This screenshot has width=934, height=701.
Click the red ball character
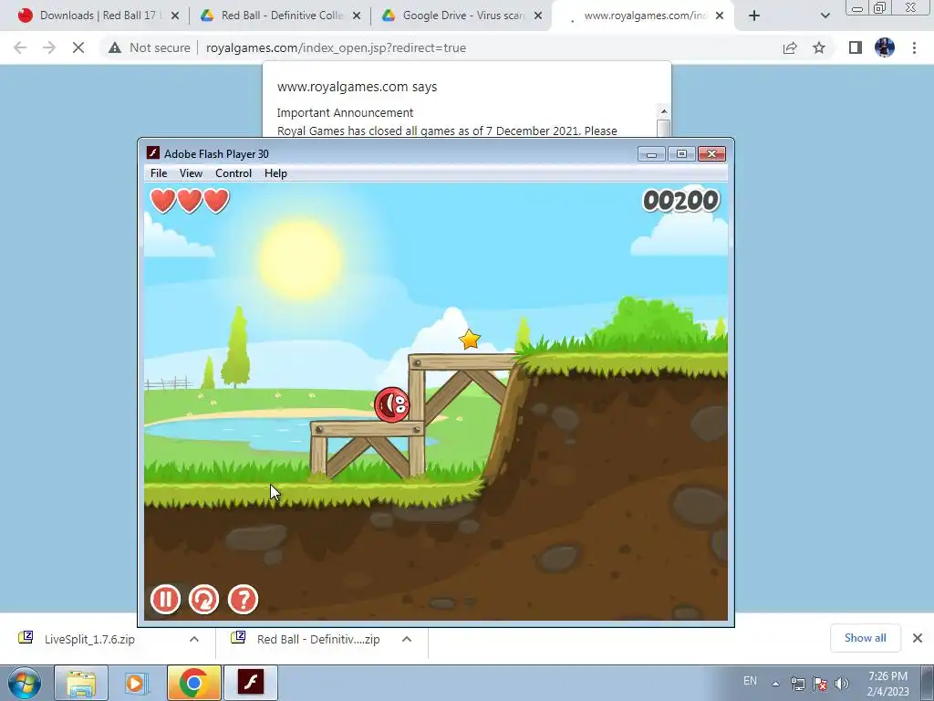point(391,404)
